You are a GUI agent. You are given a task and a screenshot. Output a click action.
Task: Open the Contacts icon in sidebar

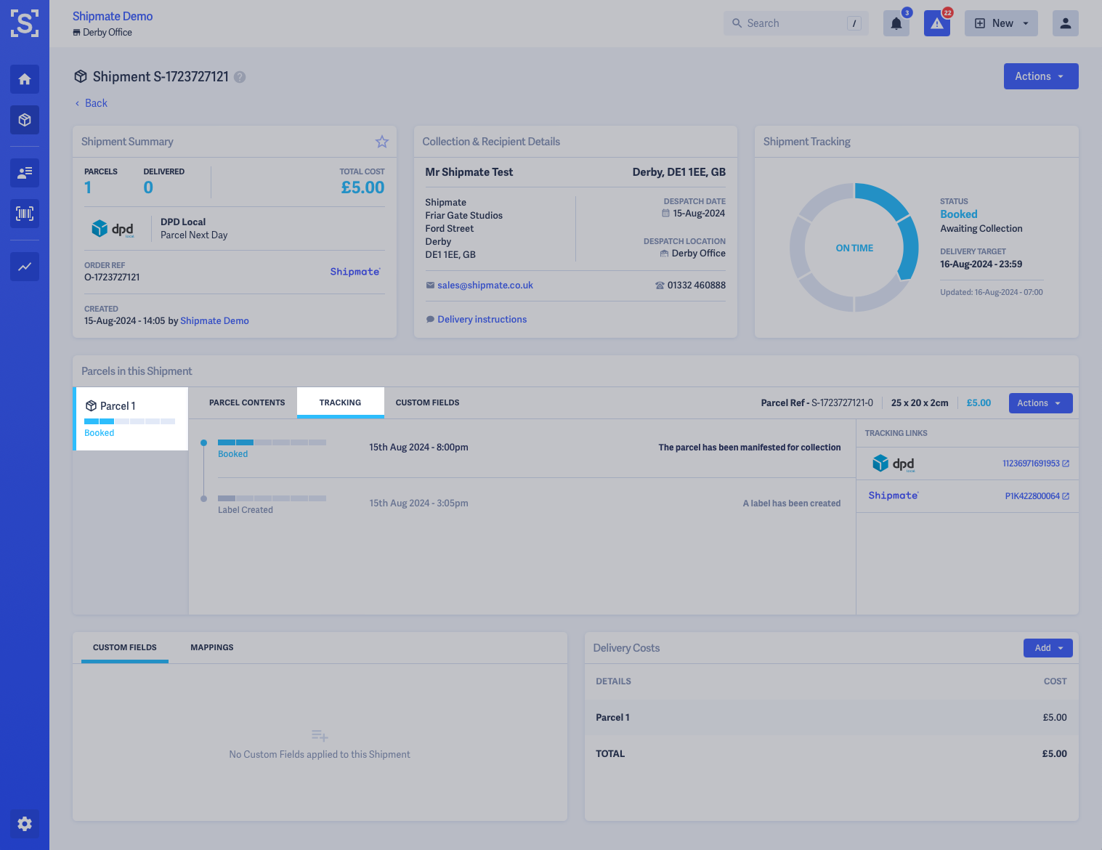coord(25,173)
